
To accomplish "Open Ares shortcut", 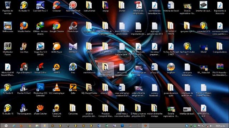I will tap(73, 68).
